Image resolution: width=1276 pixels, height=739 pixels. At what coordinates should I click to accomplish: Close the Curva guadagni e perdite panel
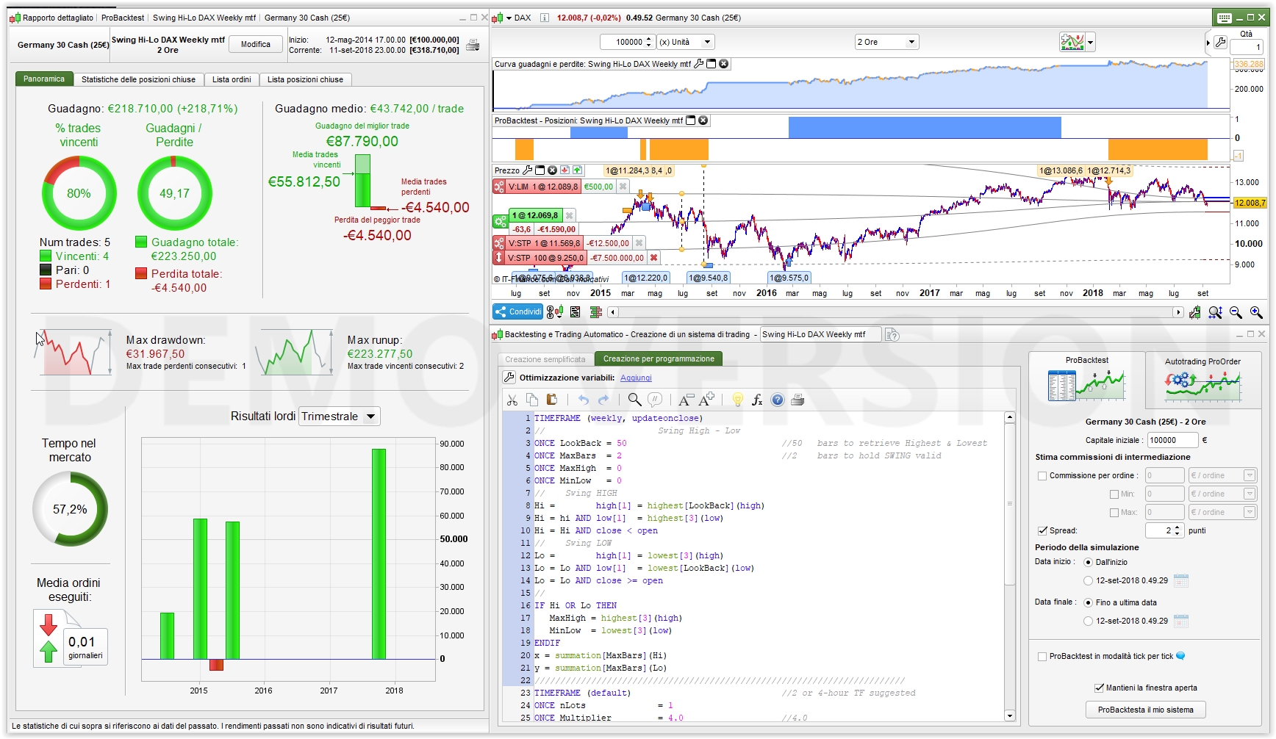[x=724, y=64]
